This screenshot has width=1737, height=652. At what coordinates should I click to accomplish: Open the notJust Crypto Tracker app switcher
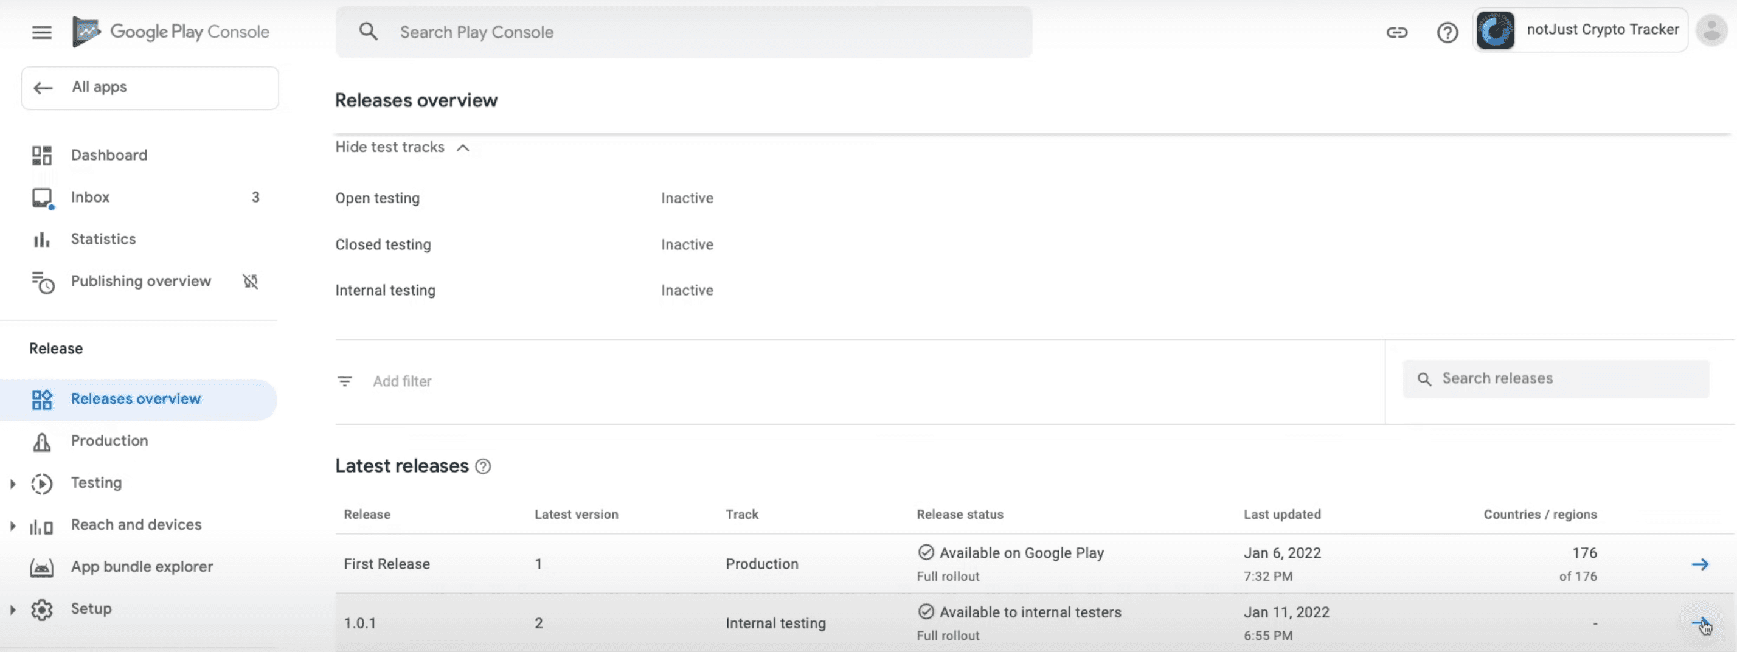(x=1579, y=30)
